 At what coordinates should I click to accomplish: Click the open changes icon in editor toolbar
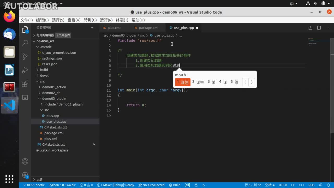[310, 28]
